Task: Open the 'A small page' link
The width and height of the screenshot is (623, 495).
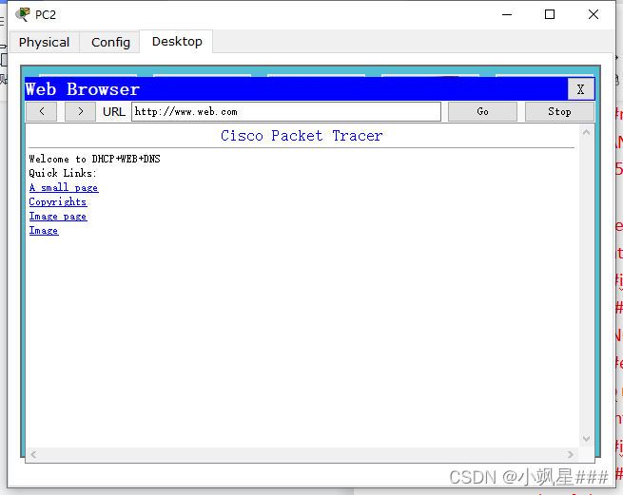Action: 64,187
